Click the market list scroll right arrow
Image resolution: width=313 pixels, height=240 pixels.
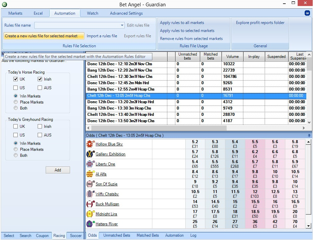tap(303, 128)
